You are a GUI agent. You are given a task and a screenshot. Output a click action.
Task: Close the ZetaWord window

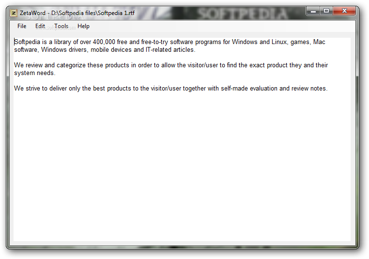pyautogui.click(x=344, y=11)
